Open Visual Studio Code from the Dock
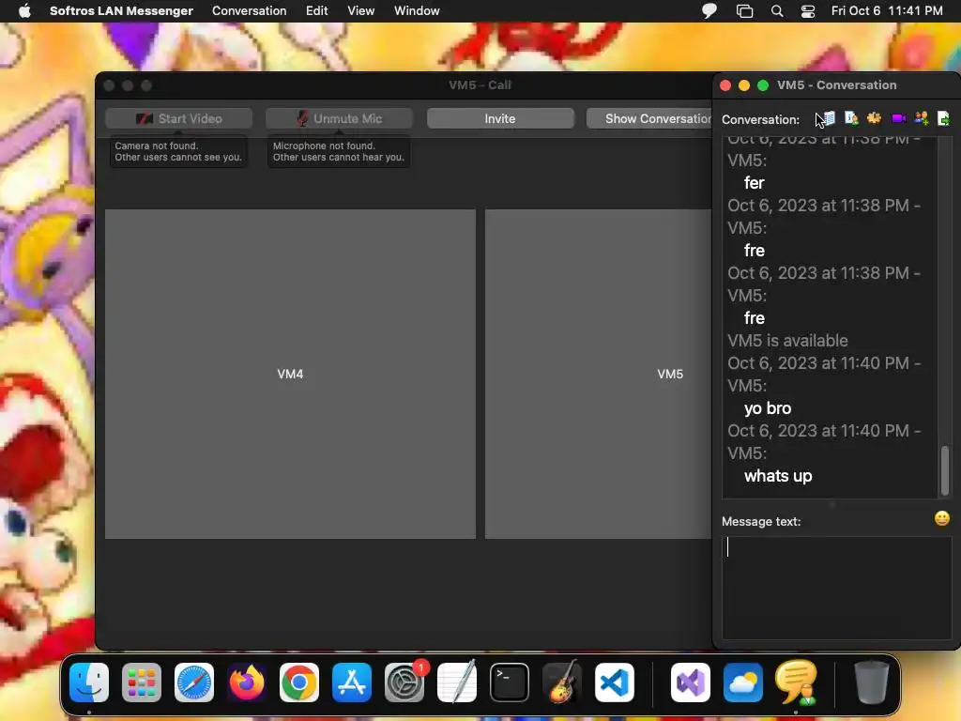This screenshot has height=721, width=961. (x=615, y=683)
